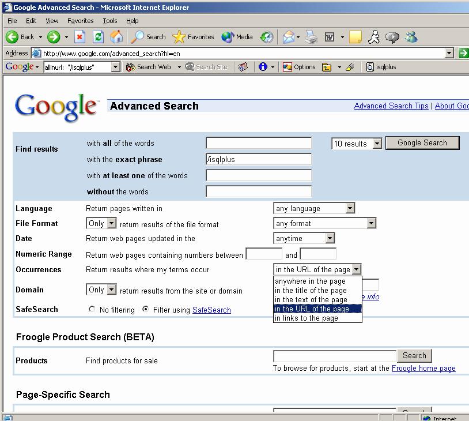The image size is (469, 421).
Task: Click the isqlplus word-find button on toolbar
Action: (x=381, y=67)
